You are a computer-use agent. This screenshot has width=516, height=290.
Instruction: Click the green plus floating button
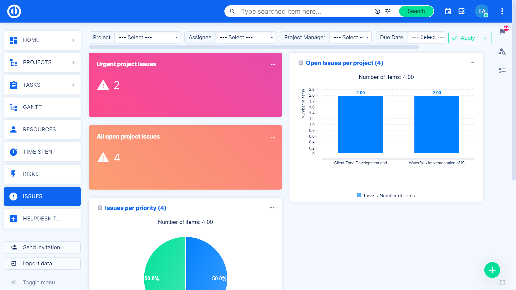coord(492,270)
